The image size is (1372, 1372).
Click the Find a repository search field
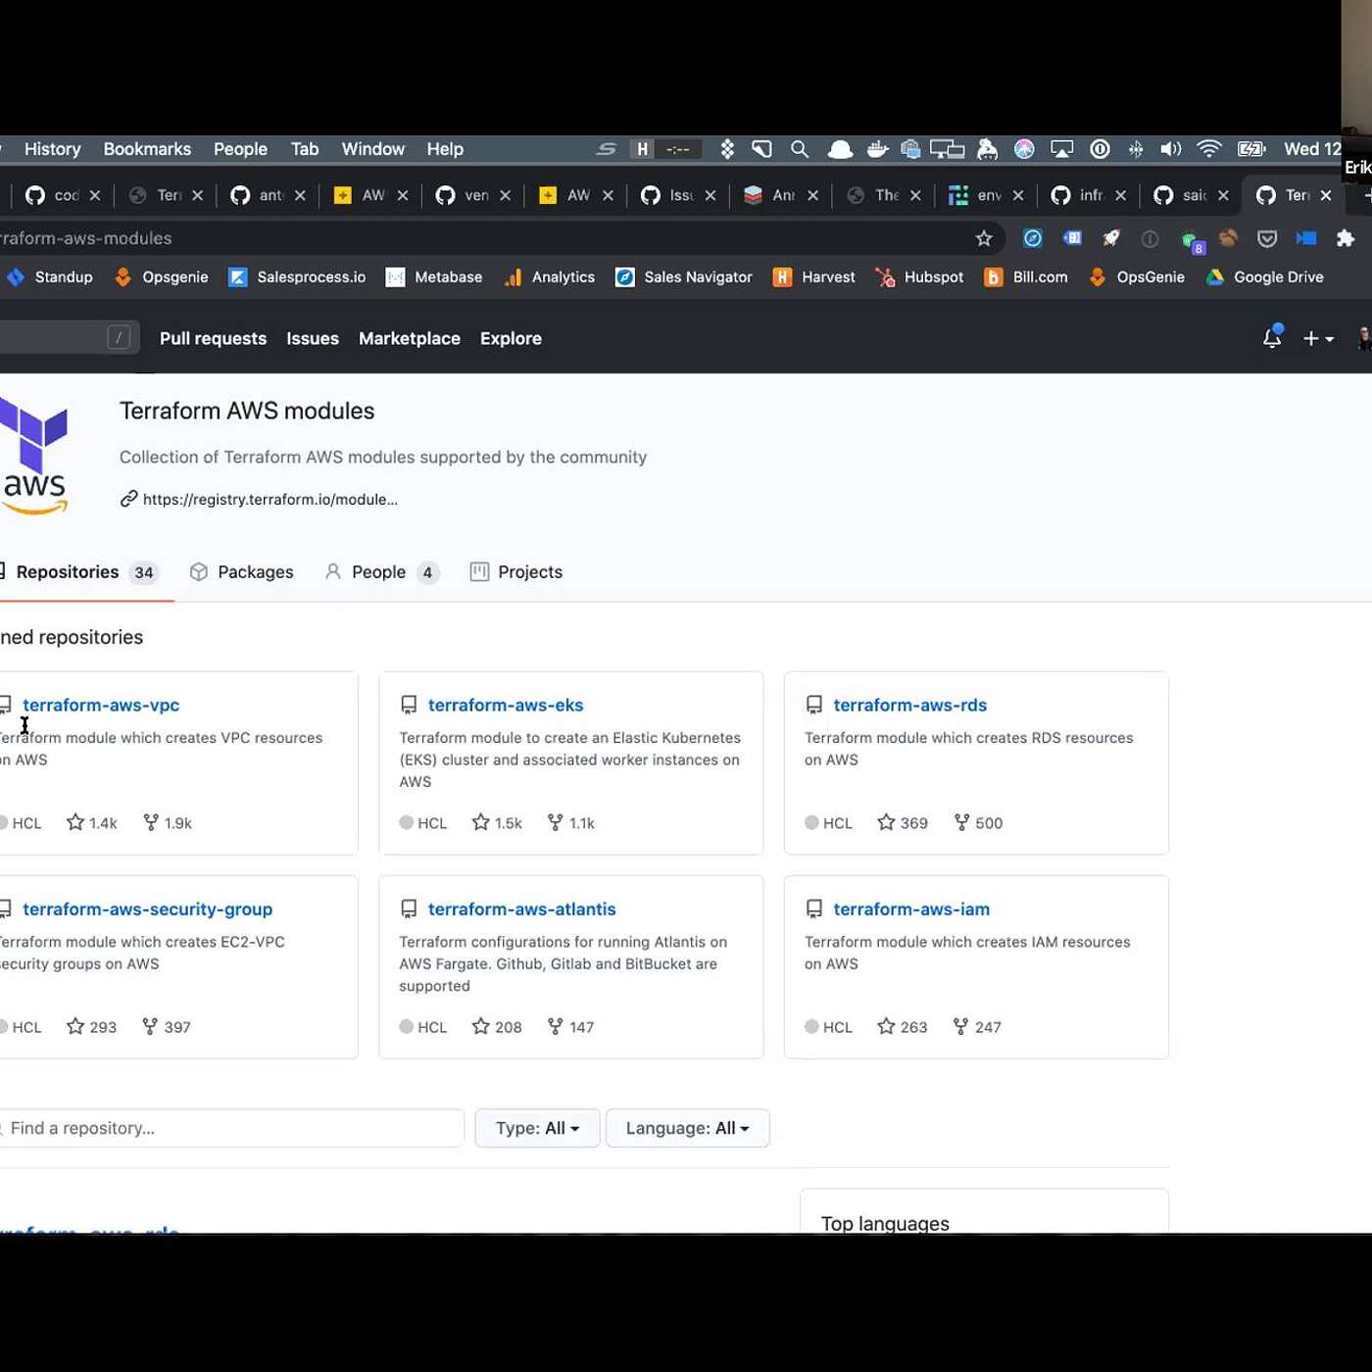coord(230,1128)
